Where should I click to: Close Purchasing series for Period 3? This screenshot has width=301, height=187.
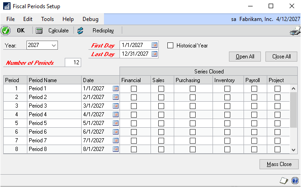193,106
